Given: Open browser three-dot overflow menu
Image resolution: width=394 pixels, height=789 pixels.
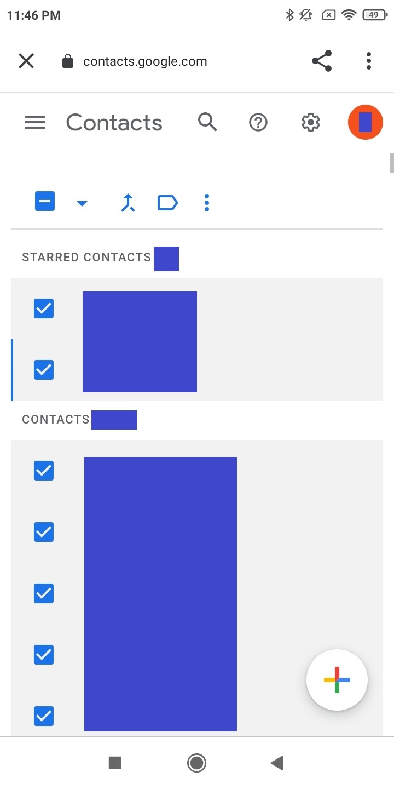Looking at the screenshot, I should 369,61.
